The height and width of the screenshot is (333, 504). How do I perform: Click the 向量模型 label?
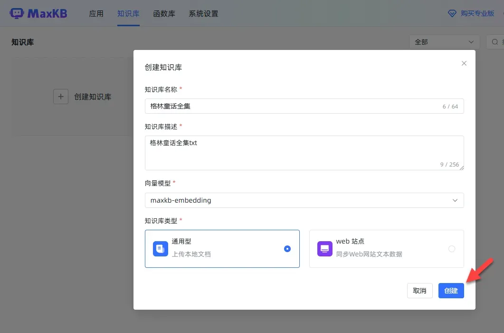pyautogui.click(x=158, y=183)
